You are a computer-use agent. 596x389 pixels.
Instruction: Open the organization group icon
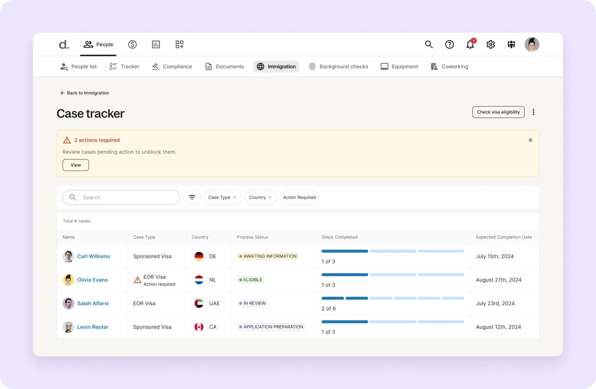click(x=512, y=44)
